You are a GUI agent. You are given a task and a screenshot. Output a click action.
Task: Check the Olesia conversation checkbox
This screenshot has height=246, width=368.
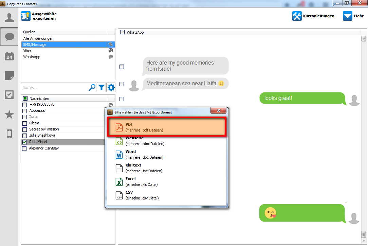25,123
